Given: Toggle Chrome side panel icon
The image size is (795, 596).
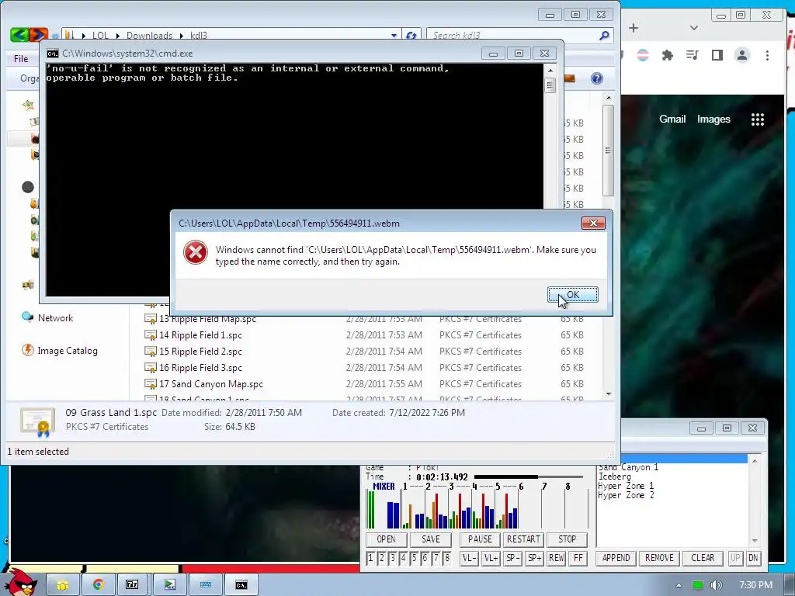Looking at the screenshot, I should 717,55.
